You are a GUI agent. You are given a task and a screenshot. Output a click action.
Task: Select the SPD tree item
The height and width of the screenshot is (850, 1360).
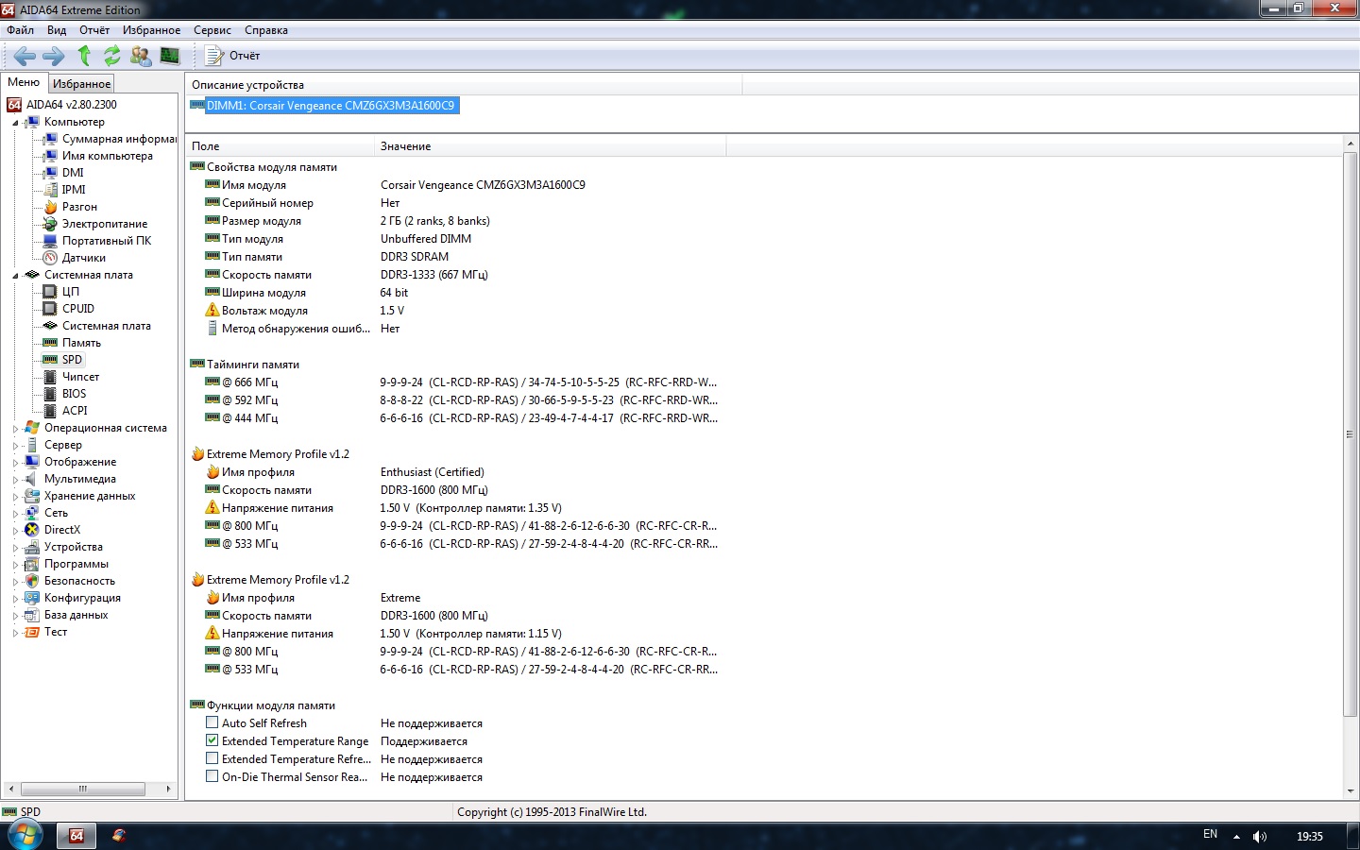pos(72,360)
